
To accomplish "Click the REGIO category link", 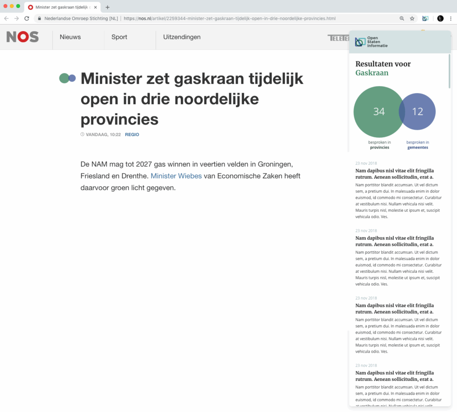I will point(132,135).
